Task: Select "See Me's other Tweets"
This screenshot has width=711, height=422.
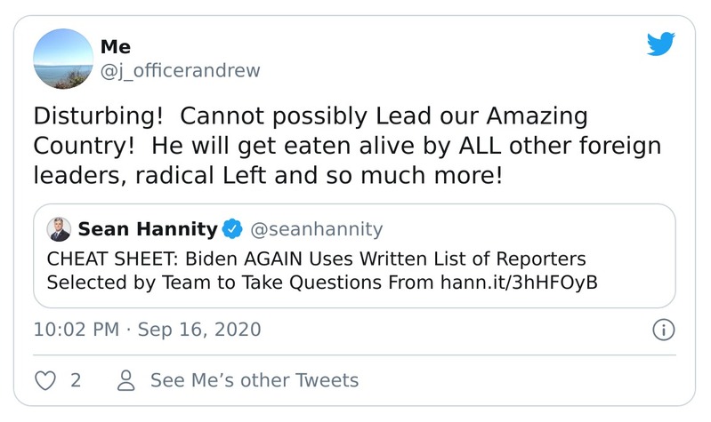Action: coord(255,380)
